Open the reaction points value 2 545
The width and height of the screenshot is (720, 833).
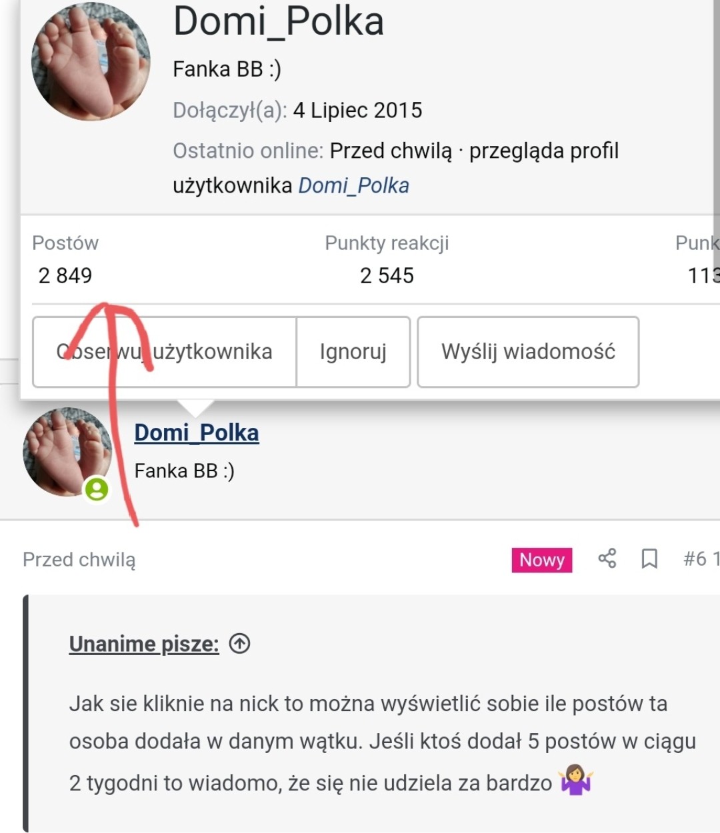tap(387, 275)
